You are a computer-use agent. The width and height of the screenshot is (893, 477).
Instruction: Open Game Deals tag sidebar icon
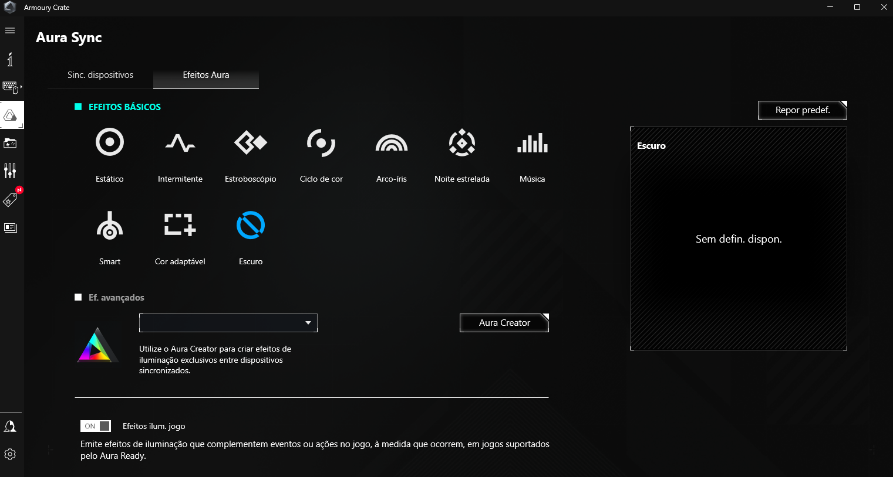(x=10, y=200)
